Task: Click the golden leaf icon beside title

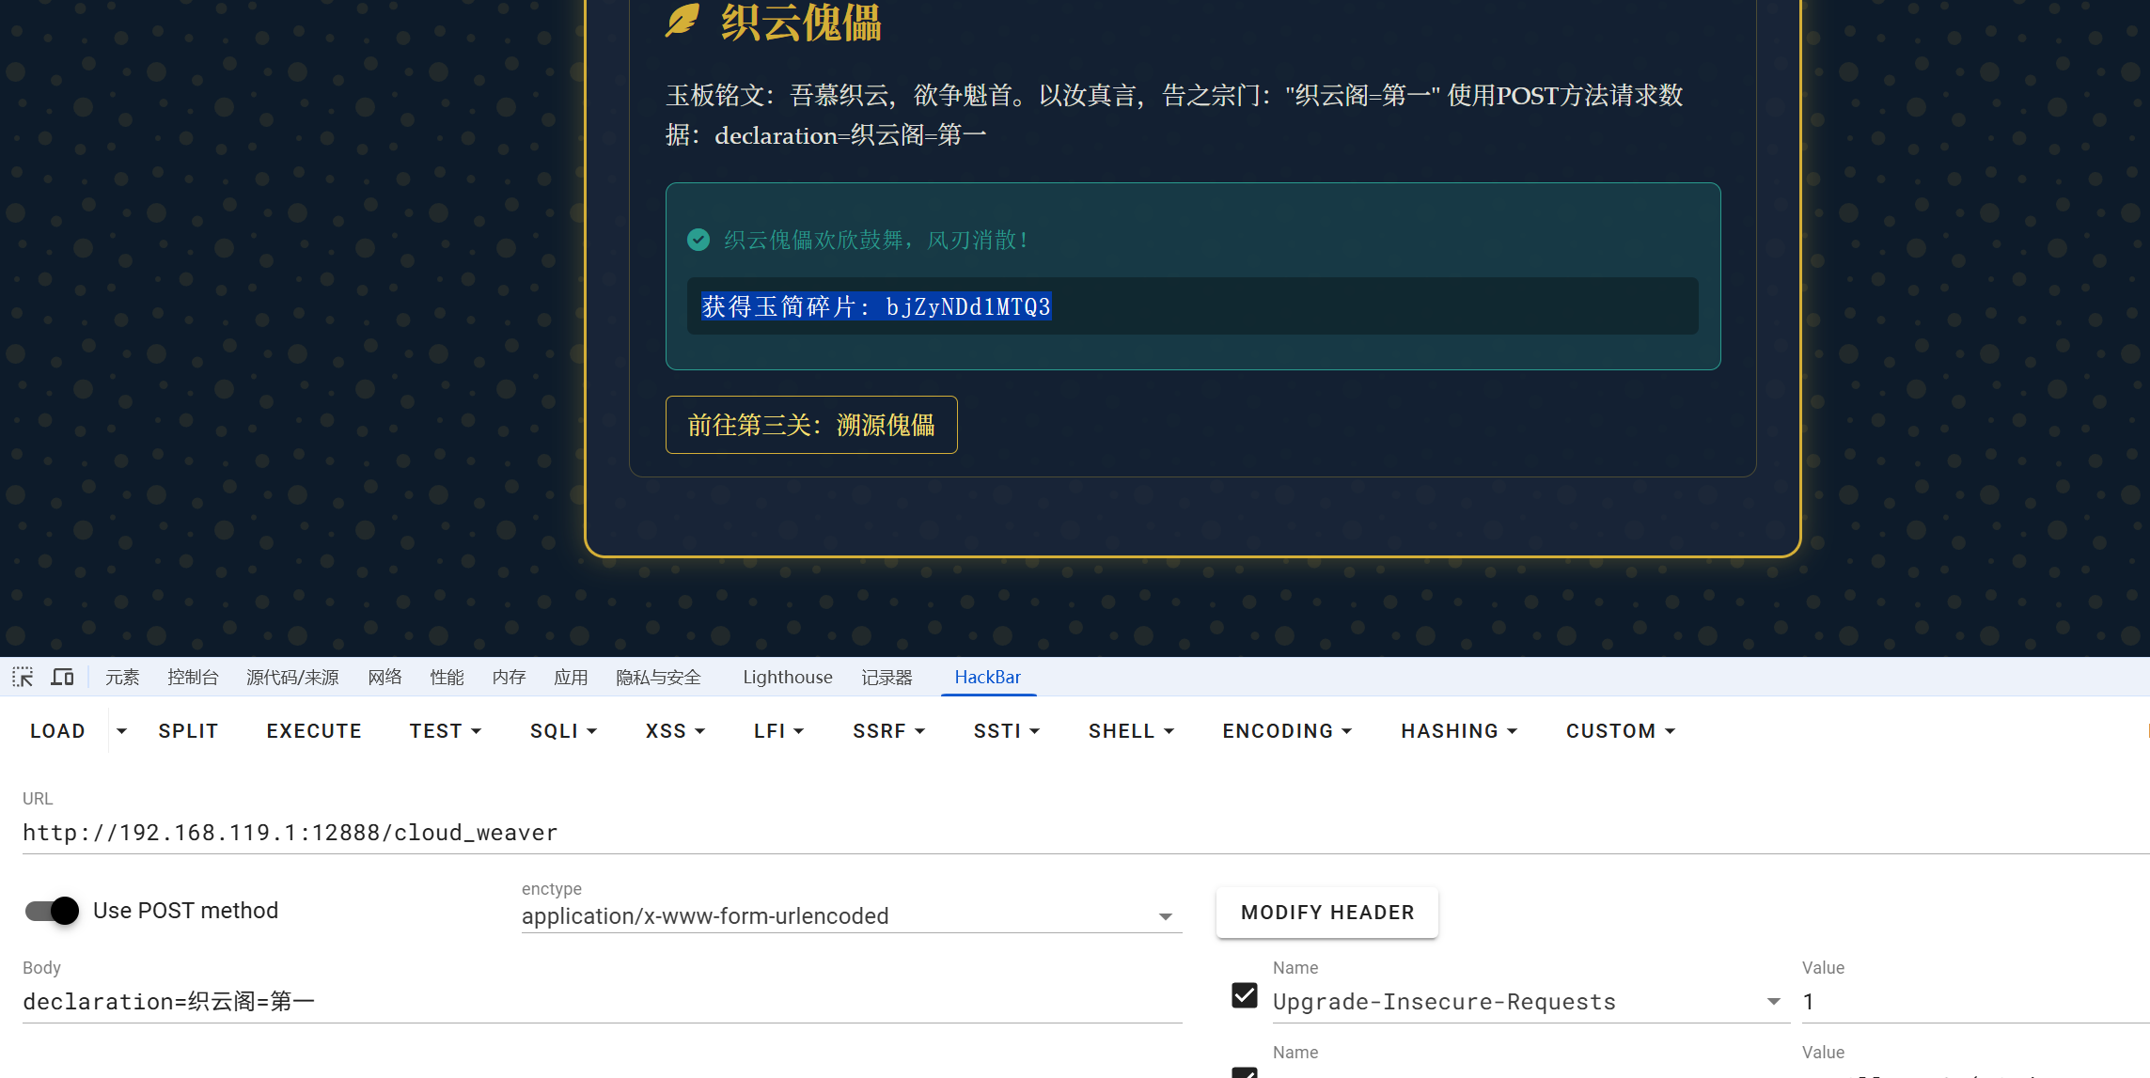Action: (683, 21)
